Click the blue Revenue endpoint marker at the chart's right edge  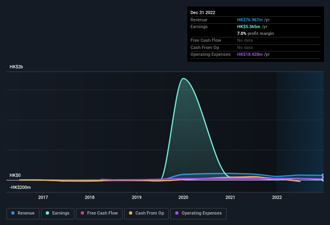(x=323, y=175)
